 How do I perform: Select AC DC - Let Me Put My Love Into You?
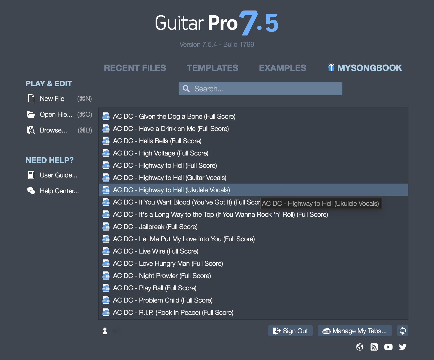click(x=253, y=239)
